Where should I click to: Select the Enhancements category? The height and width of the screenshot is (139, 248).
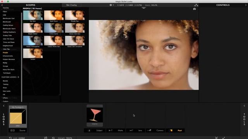click(8, 56)
